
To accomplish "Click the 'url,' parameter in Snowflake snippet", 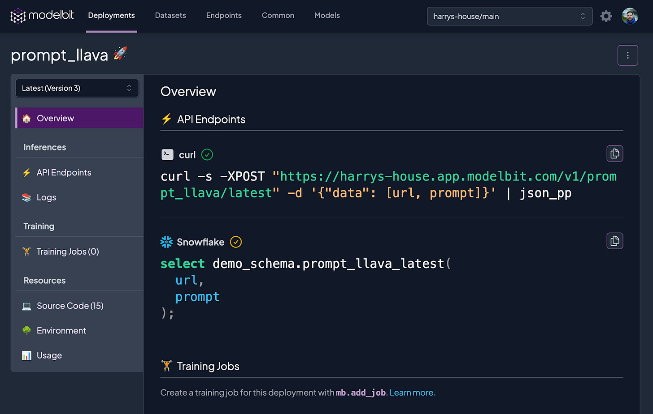I will [x=190, y=280].
